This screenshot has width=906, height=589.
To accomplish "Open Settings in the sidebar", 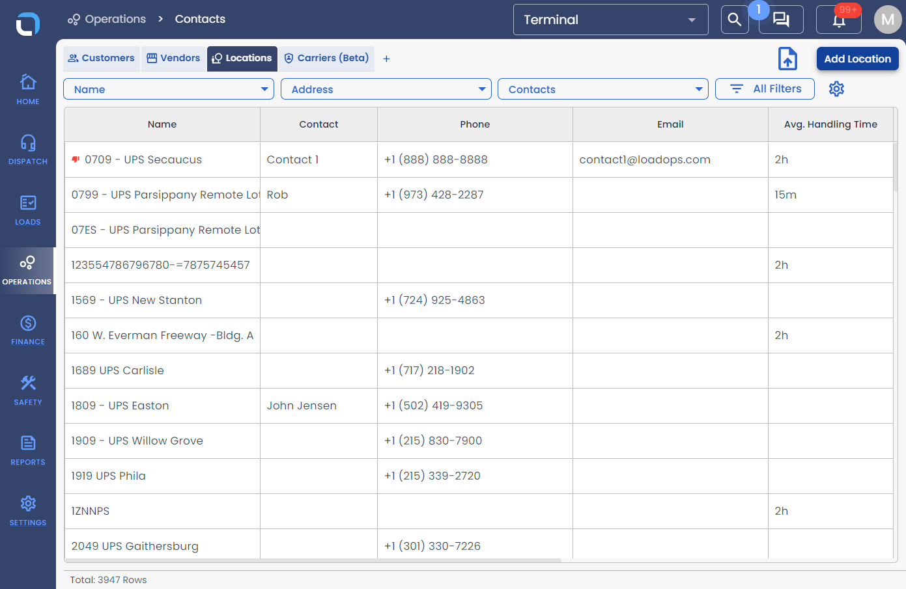I will click(28, 510).
